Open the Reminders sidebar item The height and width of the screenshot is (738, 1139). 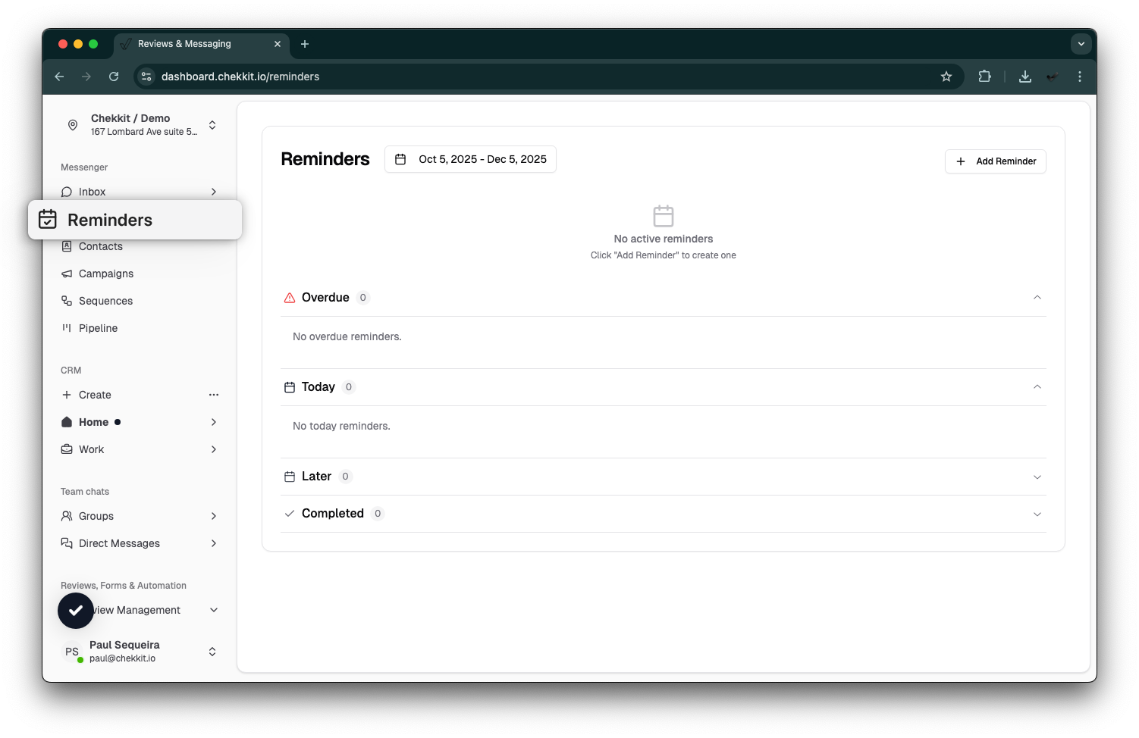[x=135, y=220]
